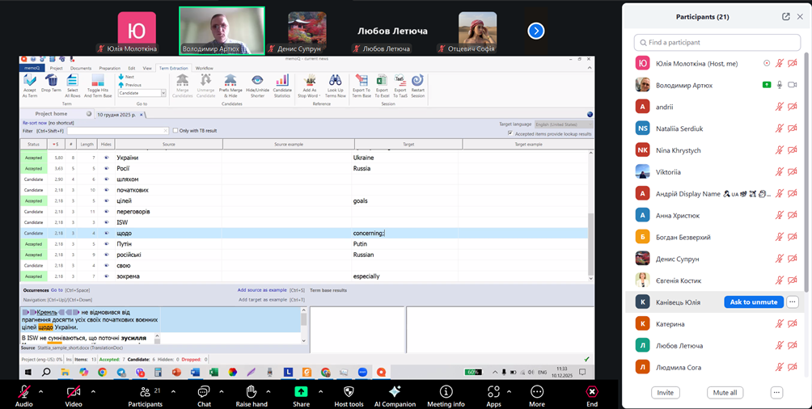This screenshot has width=812, height=409.
Task: Enable the Only with TB result checkbox
Action: pyautogui.click(x=176, y=131)
